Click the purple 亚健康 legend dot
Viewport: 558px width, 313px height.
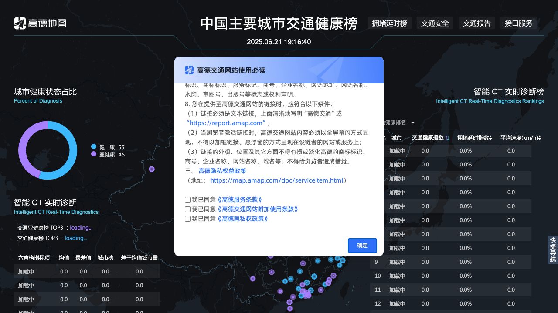coord(94,154)
